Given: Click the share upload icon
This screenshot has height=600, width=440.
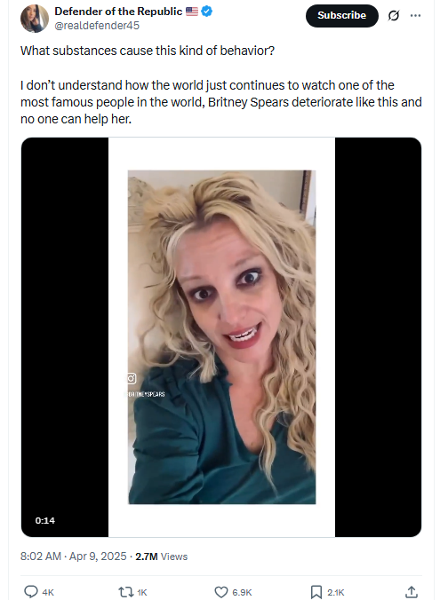Looking at the screenshot, I should 412,592.
